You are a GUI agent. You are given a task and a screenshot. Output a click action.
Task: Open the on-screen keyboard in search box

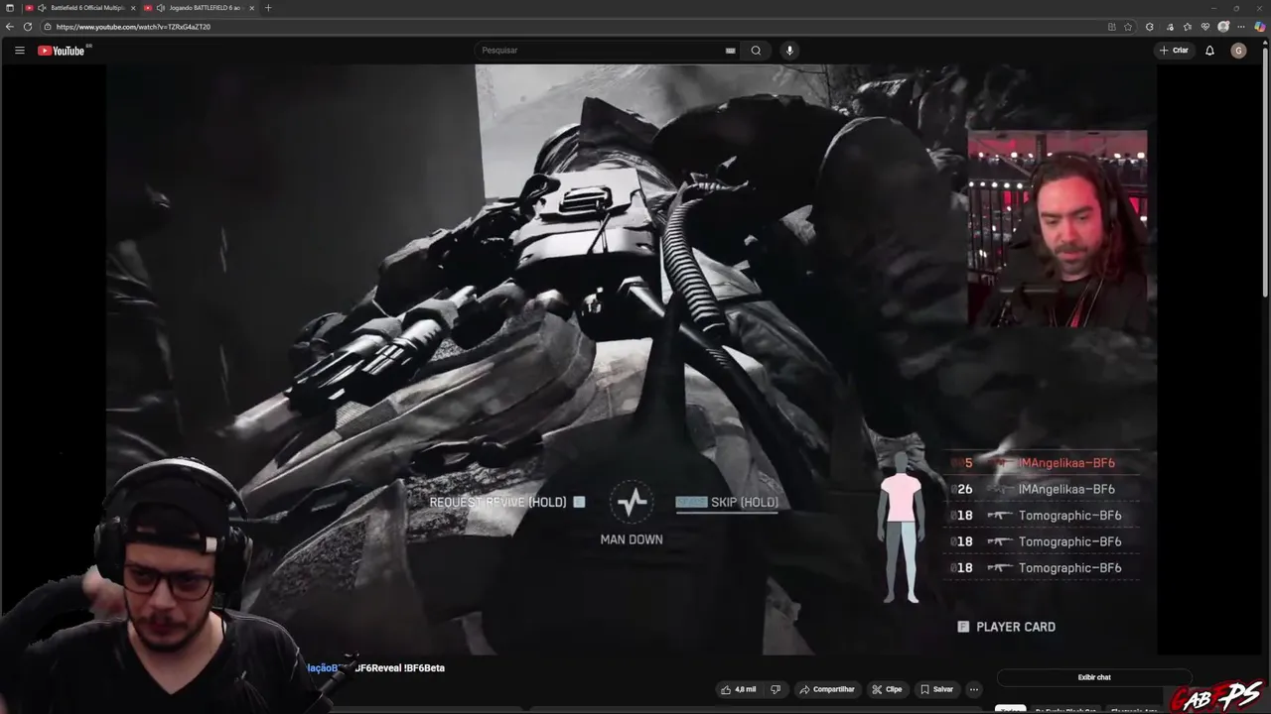731,51
